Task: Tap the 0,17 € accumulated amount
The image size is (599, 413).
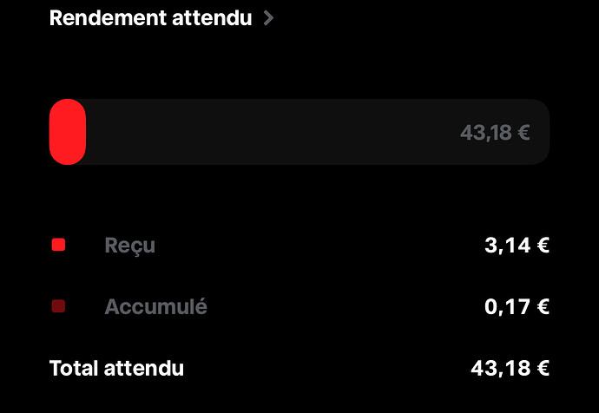Action: (517, 306)
